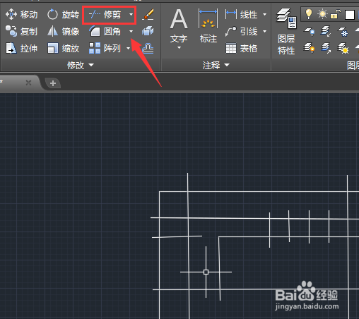Select the 移动 (Move) tool
Screen dimensions: 359x319
[21, 15]
